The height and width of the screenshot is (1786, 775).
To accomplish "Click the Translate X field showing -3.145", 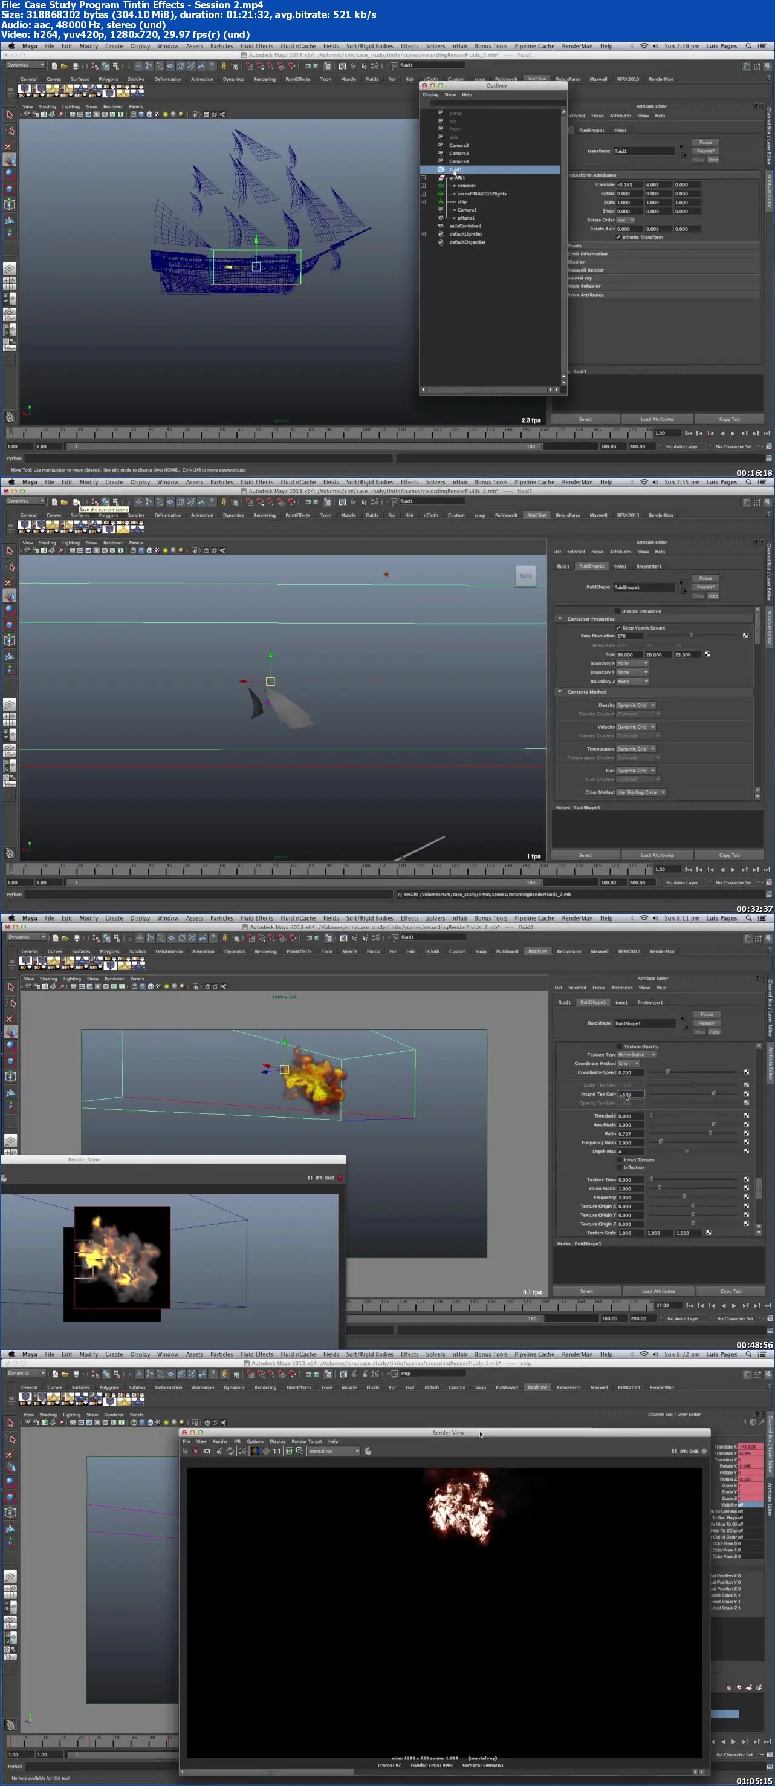I will click(629, 185).
